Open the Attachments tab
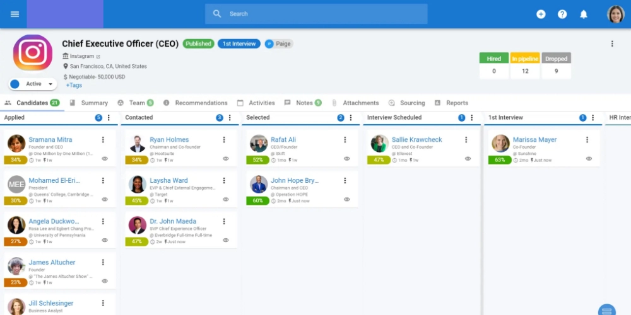The width and height of the screenshot is (631, 315). pyautogui.click(x=355, y=103)
